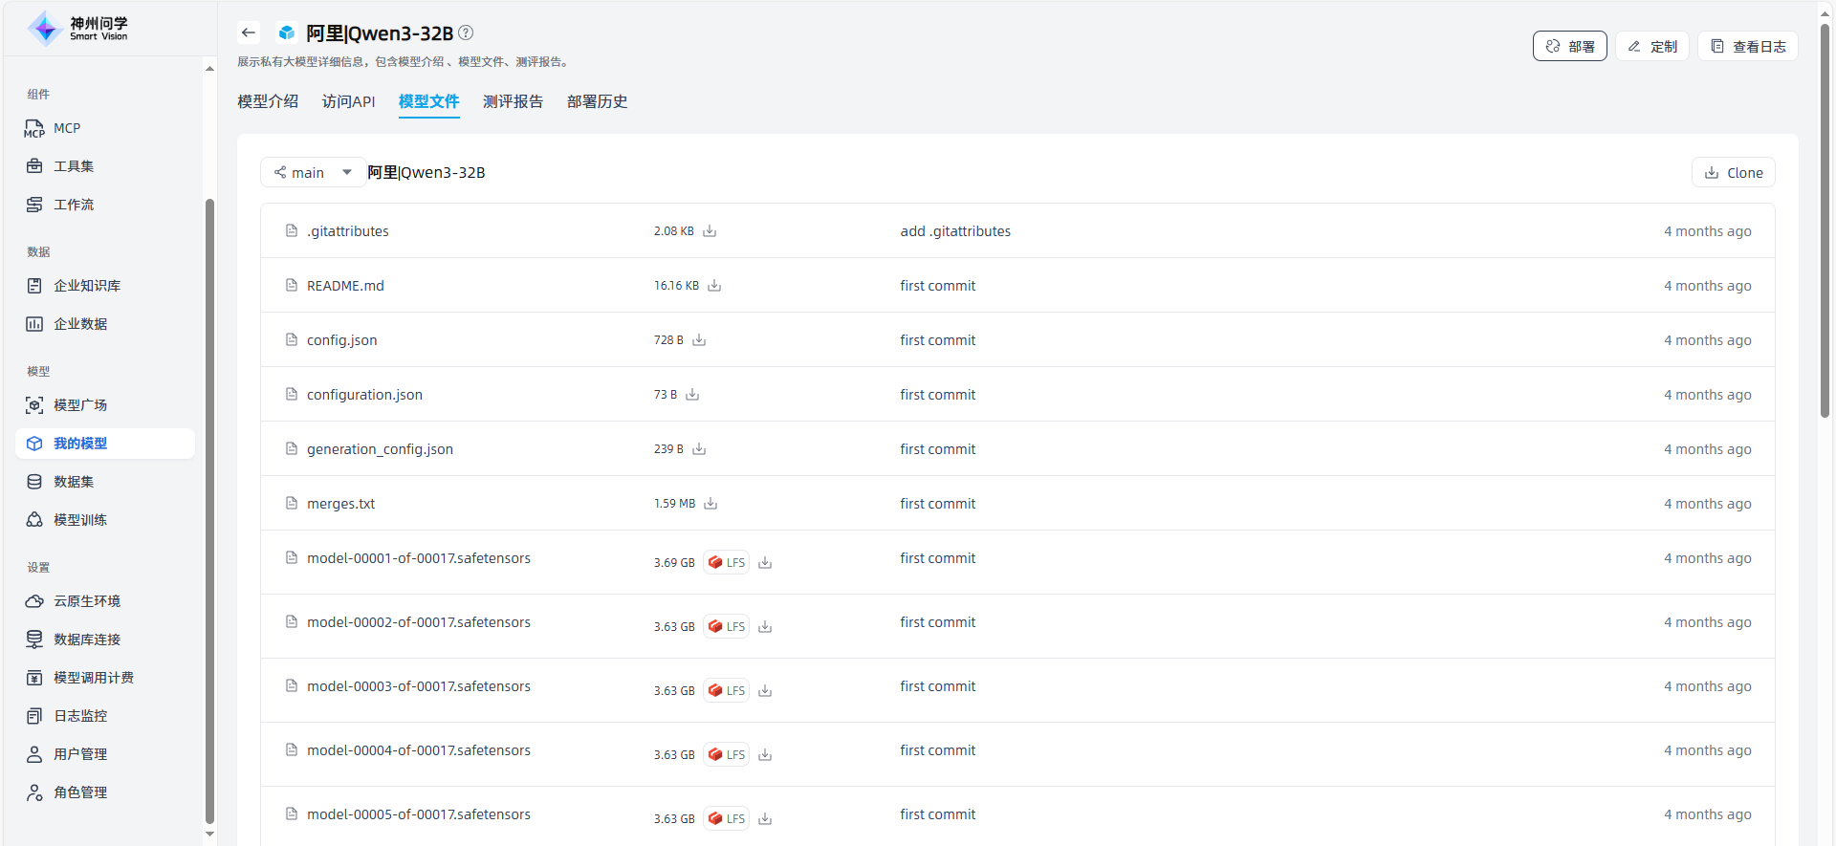
Task: Click LFS badge on model-00003-of-00017.safetensors
Action: pos(726,690)
